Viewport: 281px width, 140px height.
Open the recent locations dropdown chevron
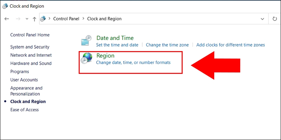click(27, 19)
